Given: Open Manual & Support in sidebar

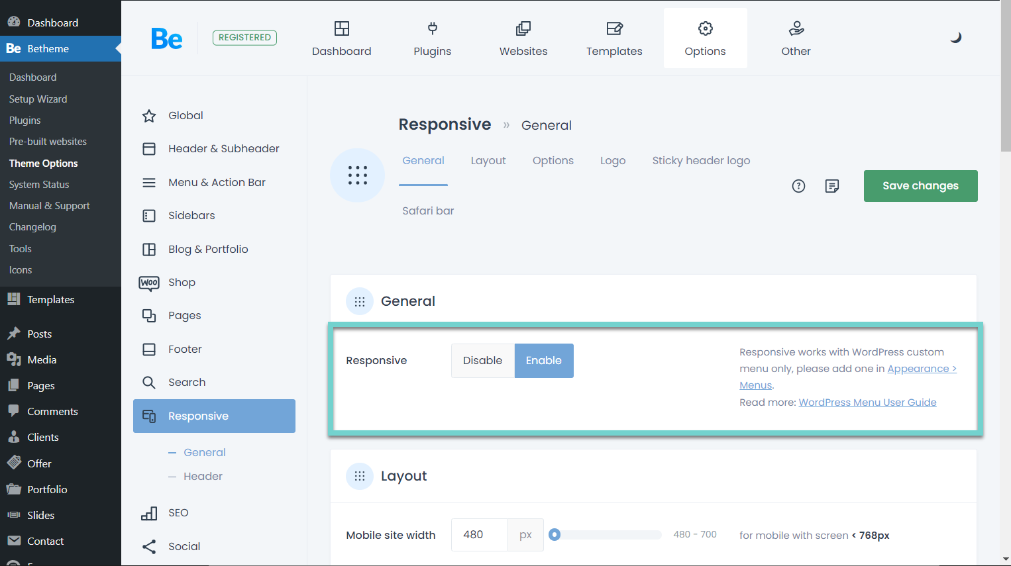Looking at the screenshot, I should point(50,206).
